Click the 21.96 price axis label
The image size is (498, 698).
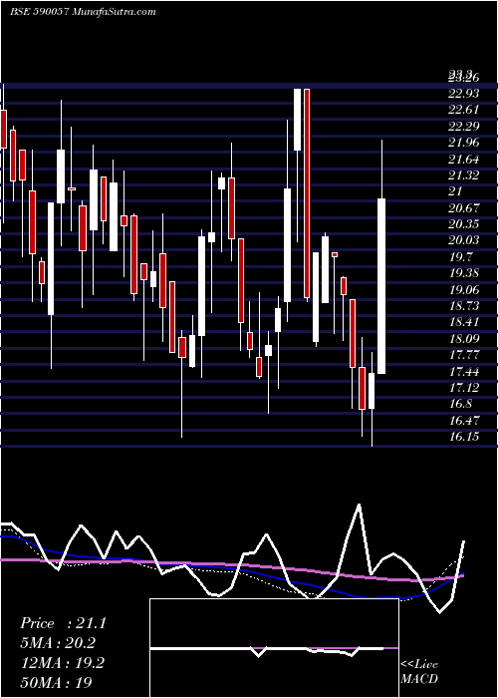coord(464,143)
